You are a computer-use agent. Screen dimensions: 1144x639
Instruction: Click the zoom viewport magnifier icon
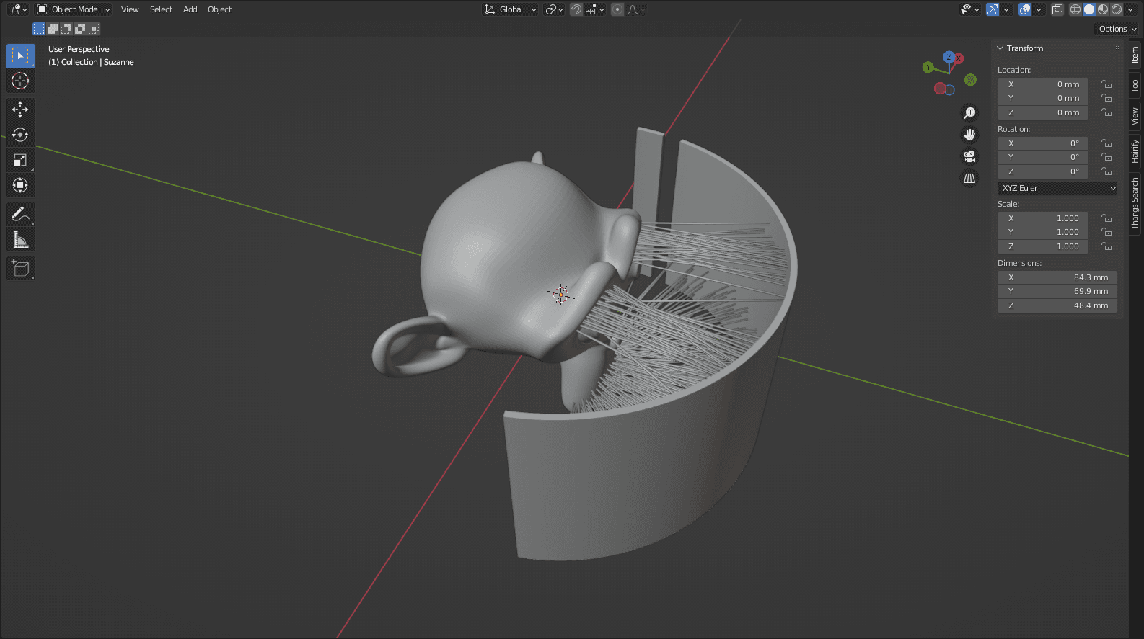[969, 113]
